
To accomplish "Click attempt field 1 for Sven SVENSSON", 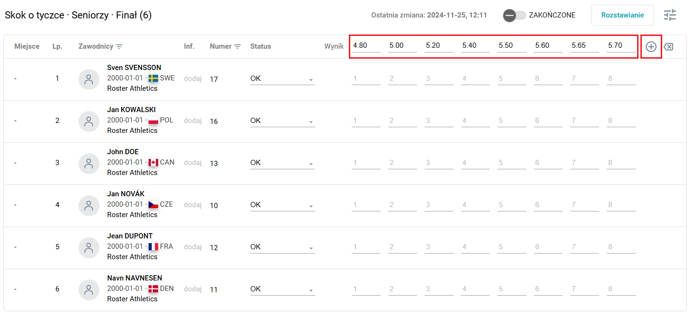I will [366, 79].
